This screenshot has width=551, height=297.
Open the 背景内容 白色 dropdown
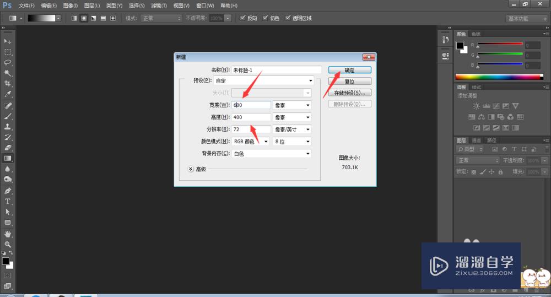271,154
